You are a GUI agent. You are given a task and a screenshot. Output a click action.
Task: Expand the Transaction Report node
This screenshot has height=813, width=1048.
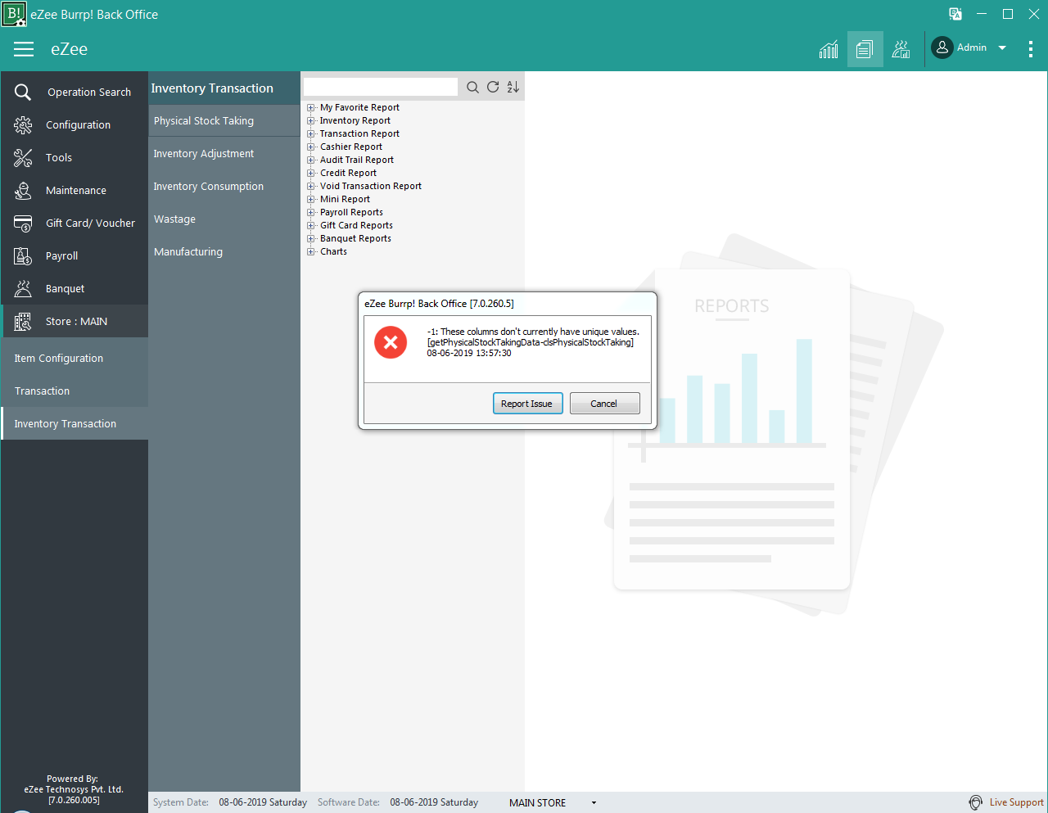point(311,133)
